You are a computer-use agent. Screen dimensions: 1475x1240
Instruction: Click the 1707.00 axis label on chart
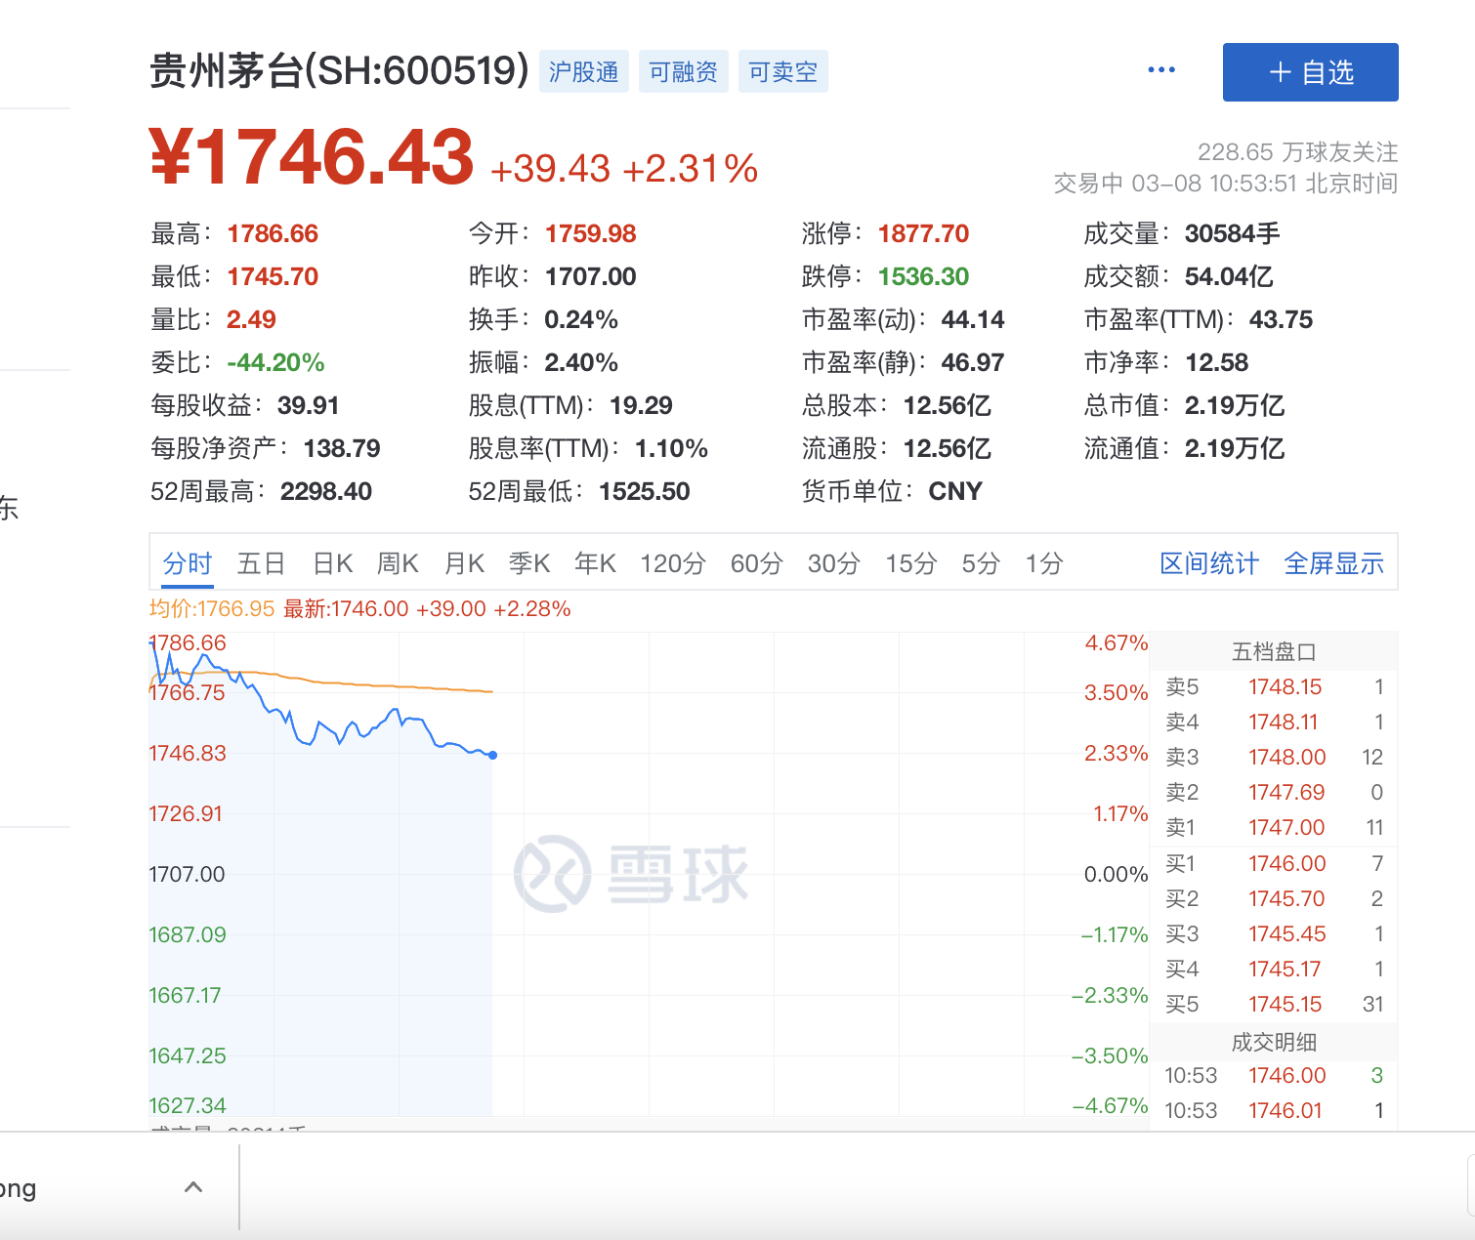[x=187, y=874]
